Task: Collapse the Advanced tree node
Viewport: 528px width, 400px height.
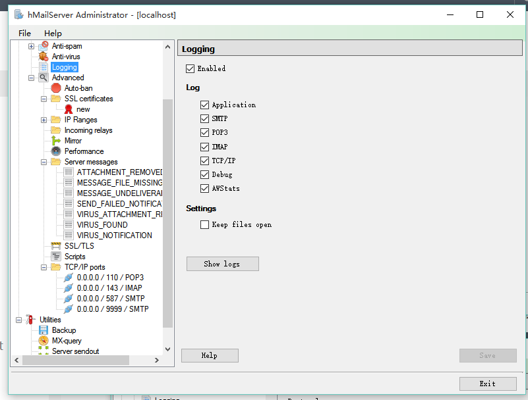Action: tap(31, 78)
